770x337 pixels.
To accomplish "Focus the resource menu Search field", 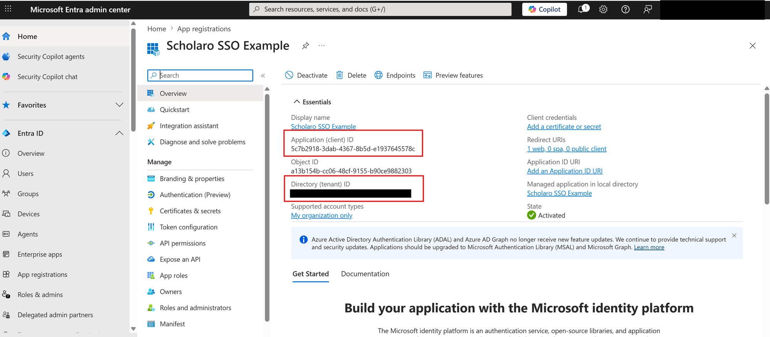I will click(200, 76).
